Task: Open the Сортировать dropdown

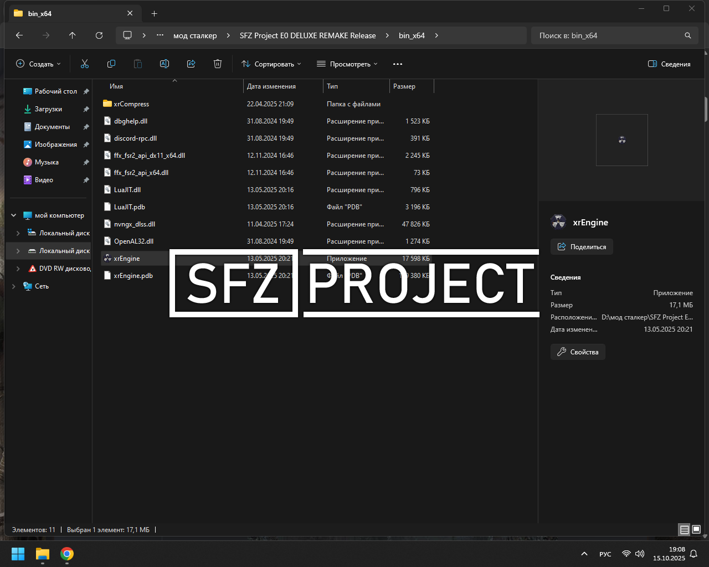Action: (x=271, y=64)
